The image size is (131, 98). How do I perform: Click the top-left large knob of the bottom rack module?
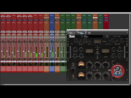tap(90, 65)
